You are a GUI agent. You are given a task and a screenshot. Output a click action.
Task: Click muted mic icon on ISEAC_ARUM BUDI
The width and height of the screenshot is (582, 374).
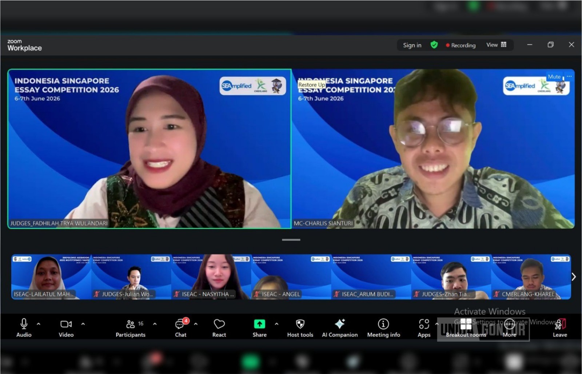coord(337,294)
